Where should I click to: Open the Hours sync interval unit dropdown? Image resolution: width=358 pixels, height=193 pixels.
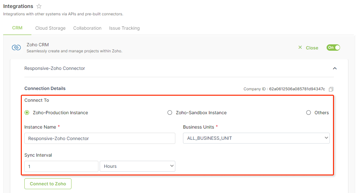(137, 166)
